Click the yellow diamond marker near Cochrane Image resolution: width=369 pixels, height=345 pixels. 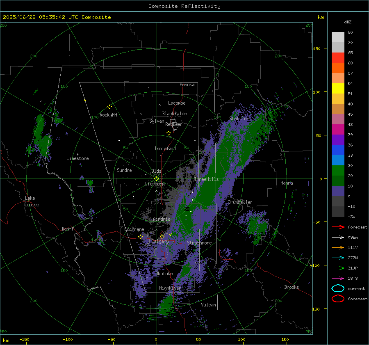(141, 237)
